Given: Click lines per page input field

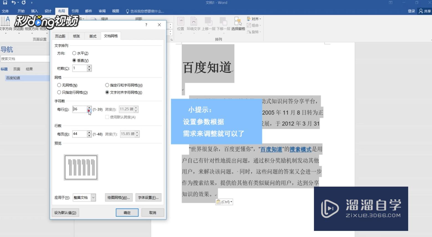Looking at the screenshot, I should (x=80, y=134).
